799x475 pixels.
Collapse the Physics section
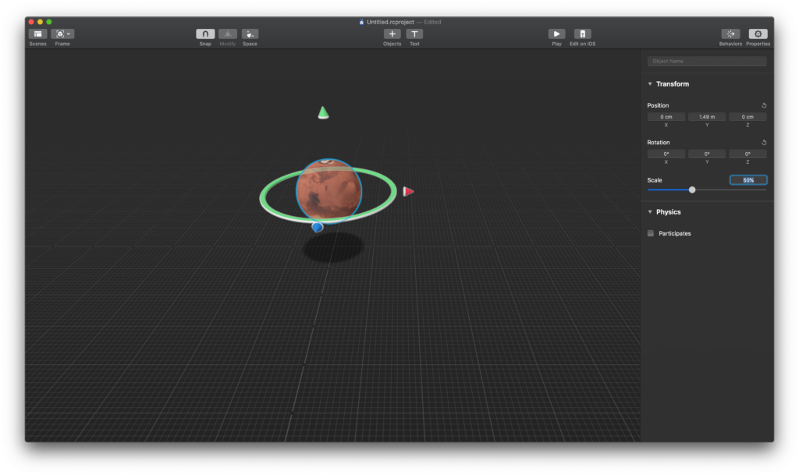tap(650, 212)
